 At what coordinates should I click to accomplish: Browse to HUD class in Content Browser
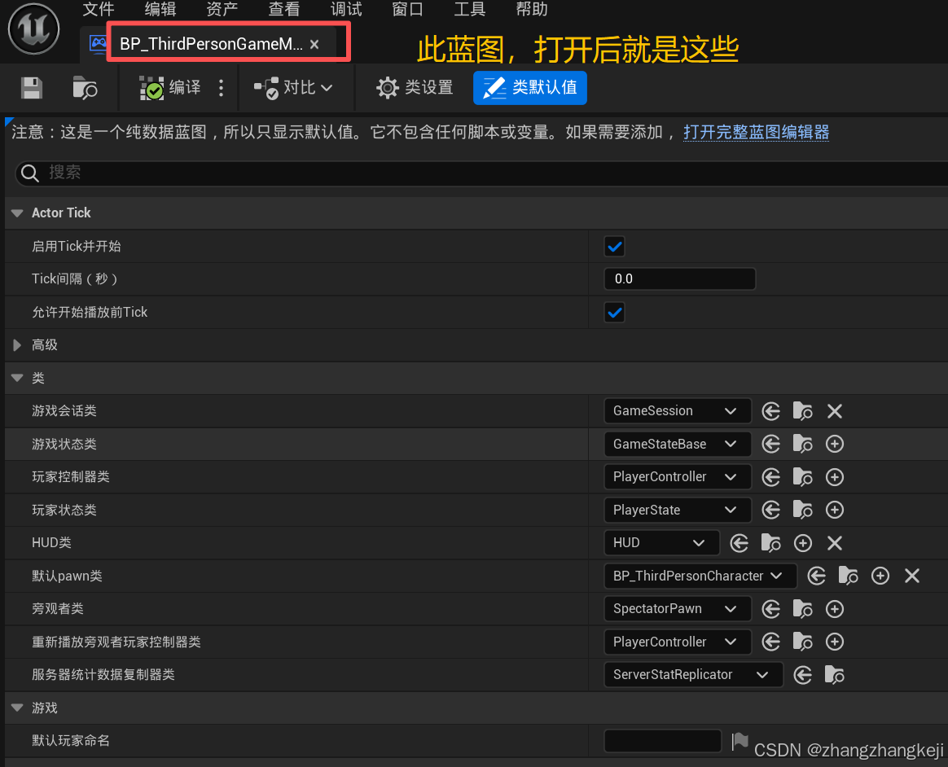pyautogui.click(x=770, y=543)
